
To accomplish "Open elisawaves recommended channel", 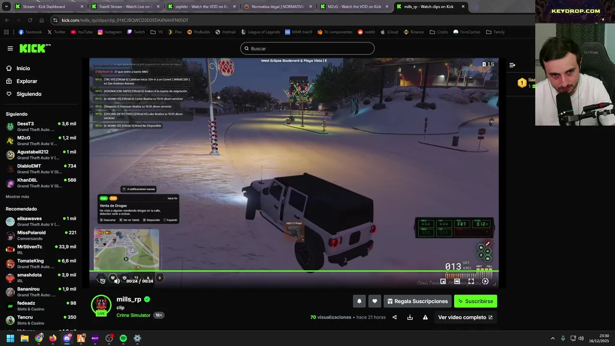I will click(41, 222).
